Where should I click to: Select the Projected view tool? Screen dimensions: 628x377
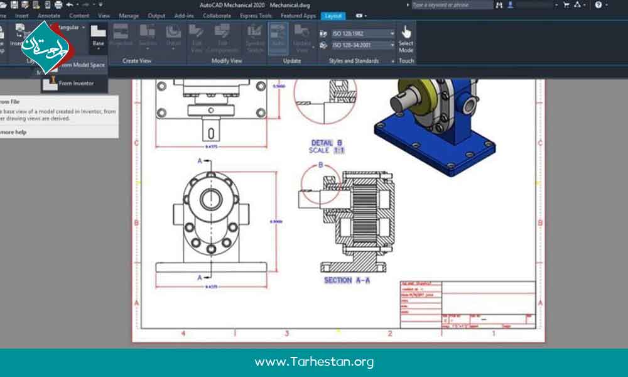point(121,36)
